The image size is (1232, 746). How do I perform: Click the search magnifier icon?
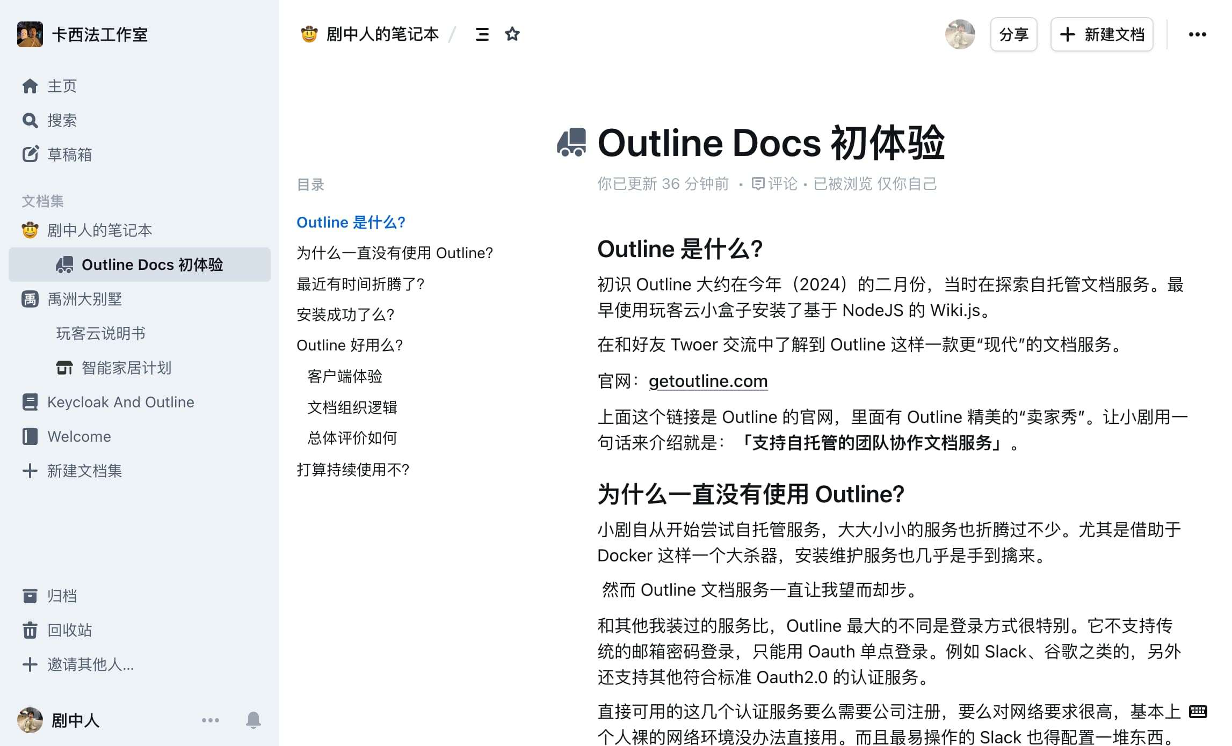tap(30, 120)
